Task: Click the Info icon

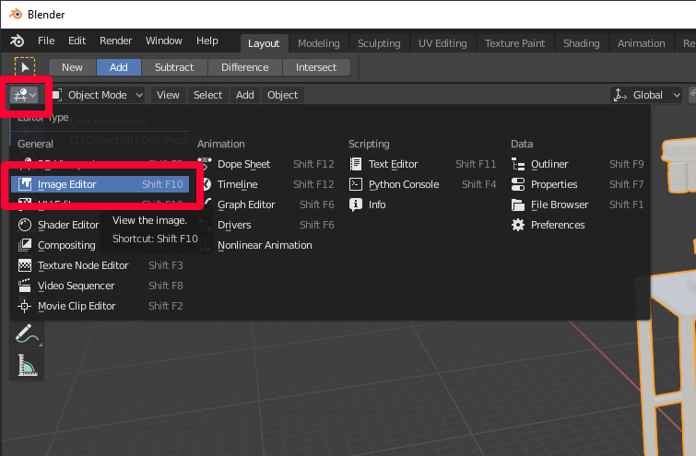Action: click(356, 205)
